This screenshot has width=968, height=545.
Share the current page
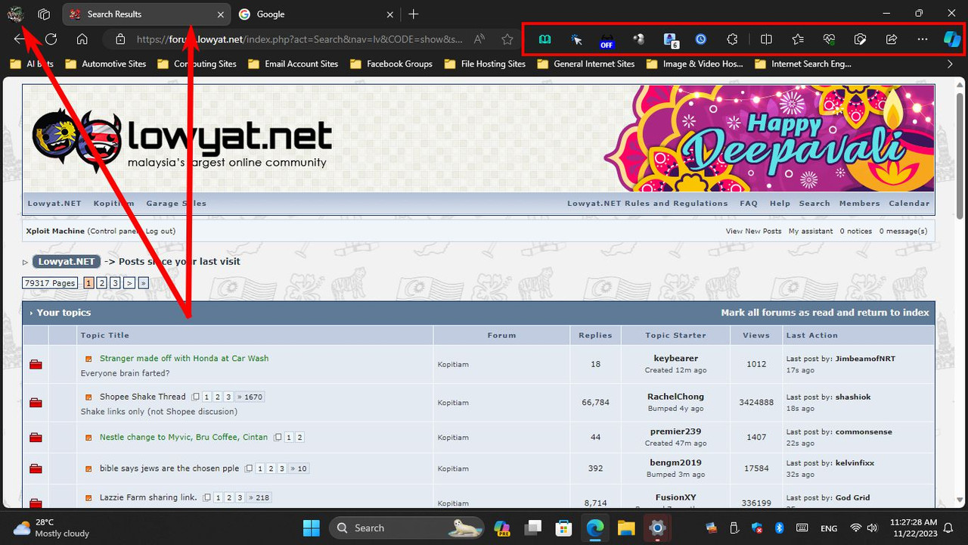[891, 39]
